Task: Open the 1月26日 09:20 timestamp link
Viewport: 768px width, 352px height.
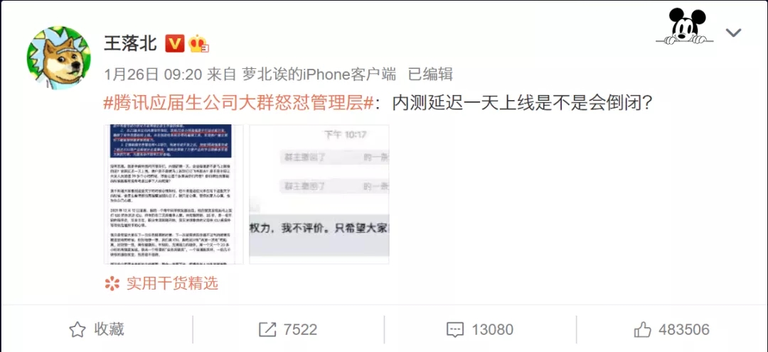Action: point(154,75)
